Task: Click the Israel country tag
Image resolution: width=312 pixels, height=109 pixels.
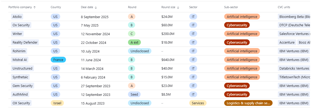Action: pyautogui.click(x=57, y=103)
